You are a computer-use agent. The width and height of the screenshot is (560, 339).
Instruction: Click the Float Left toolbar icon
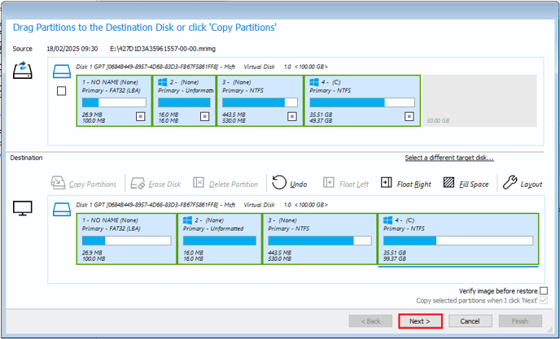[x=329, y=184]
